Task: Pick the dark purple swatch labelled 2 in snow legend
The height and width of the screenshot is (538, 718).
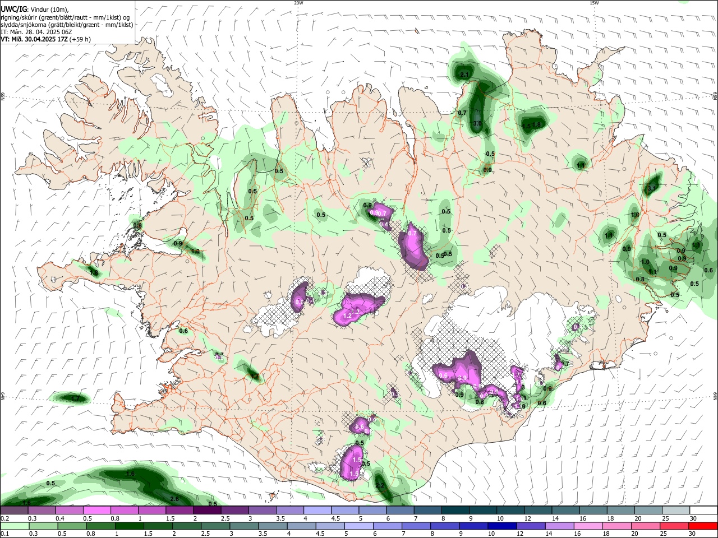Action: [x=207, y=511]
